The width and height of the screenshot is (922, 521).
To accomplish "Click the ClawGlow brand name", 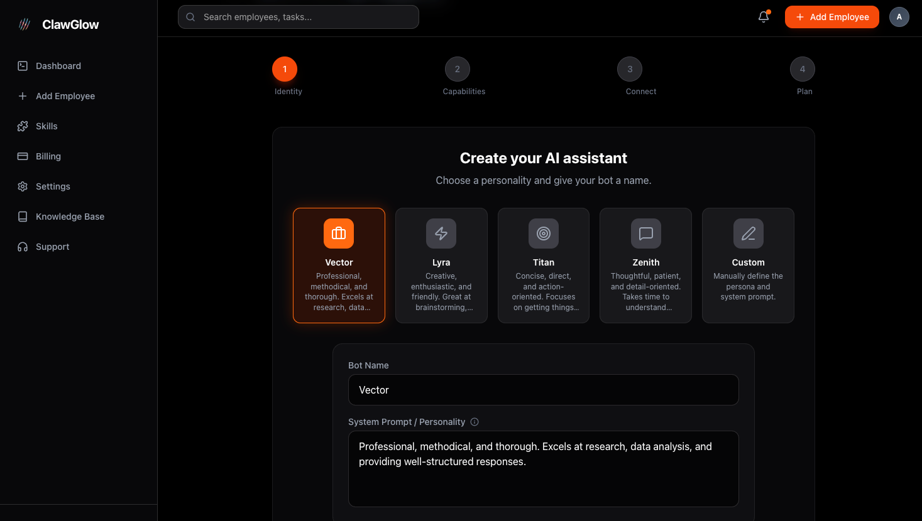I will point(70,24).
